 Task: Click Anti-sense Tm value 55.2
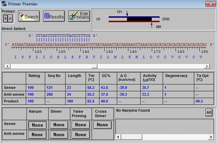coord(91,94)
